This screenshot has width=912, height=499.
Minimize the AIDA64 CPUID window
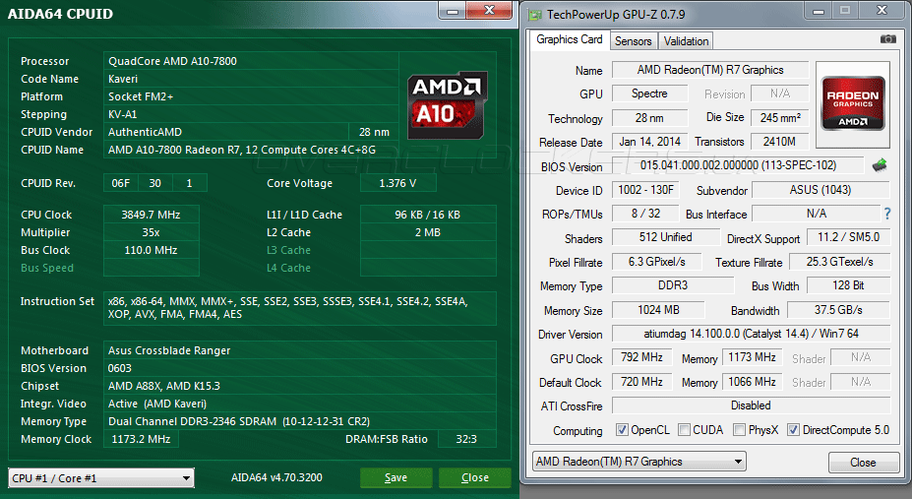[453, 11]
